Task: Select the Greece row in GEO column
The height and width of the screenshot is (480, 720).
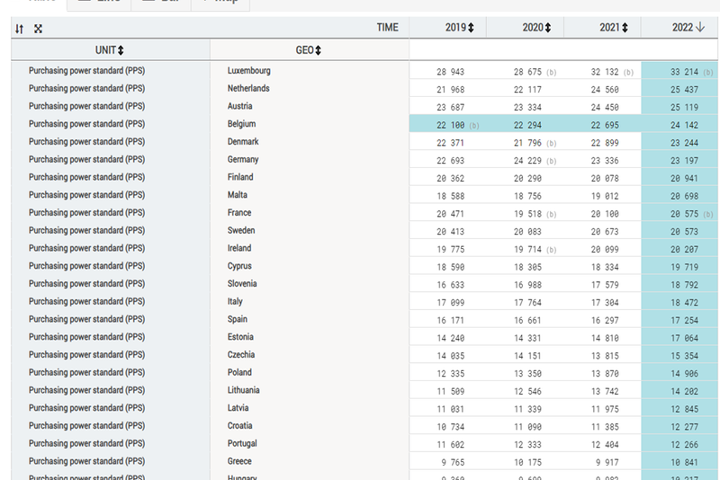Action: point(239,461)
